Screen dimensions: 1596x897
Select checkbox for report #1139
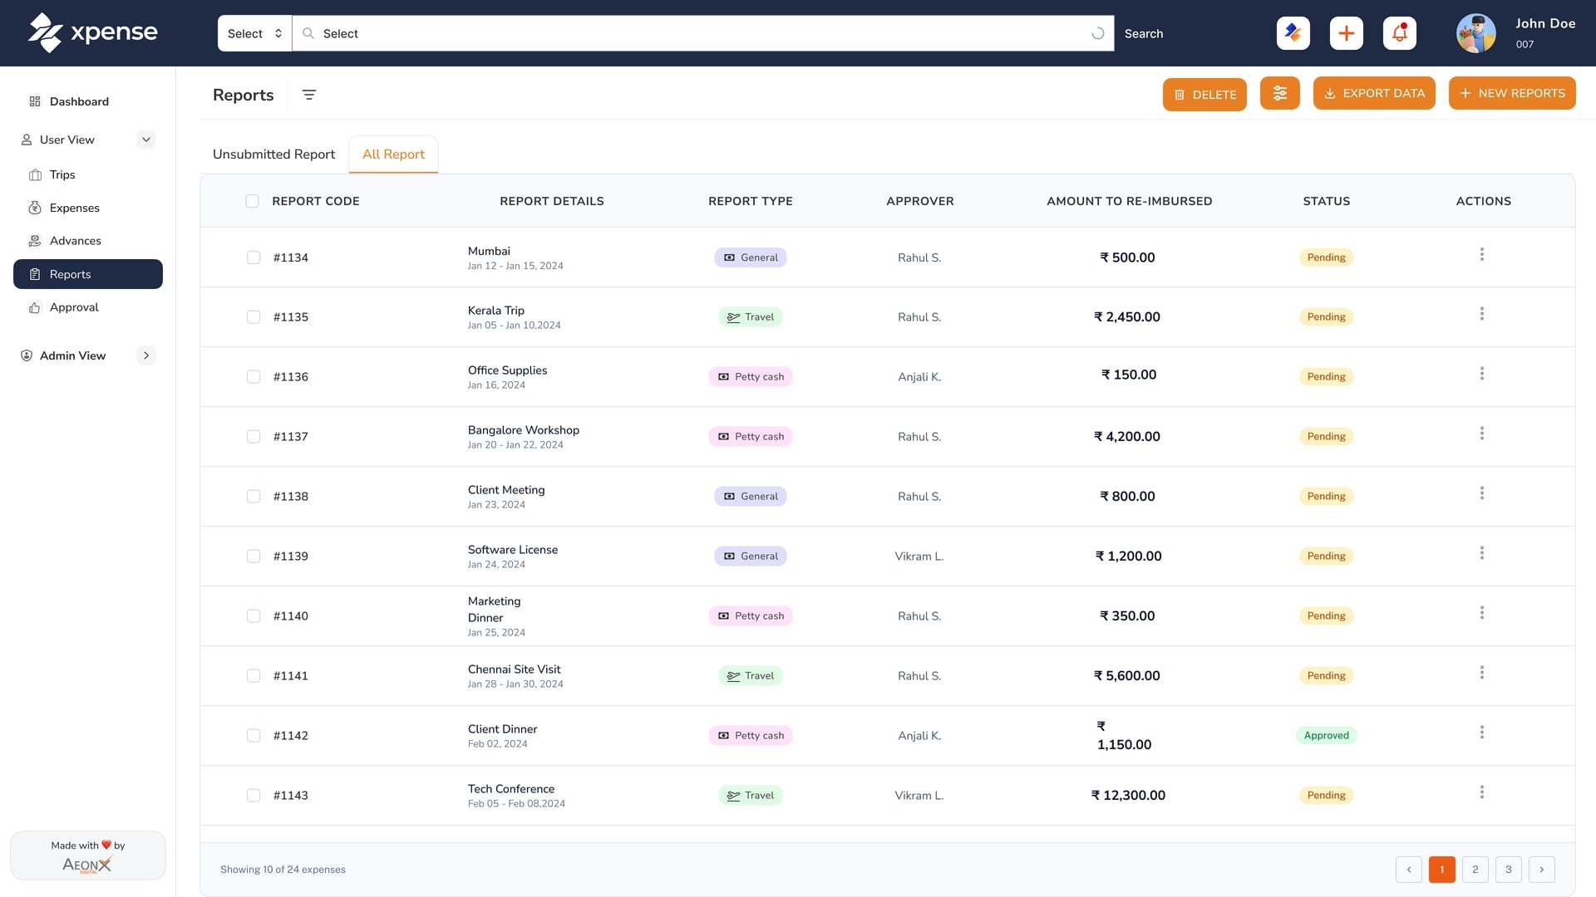254,556
